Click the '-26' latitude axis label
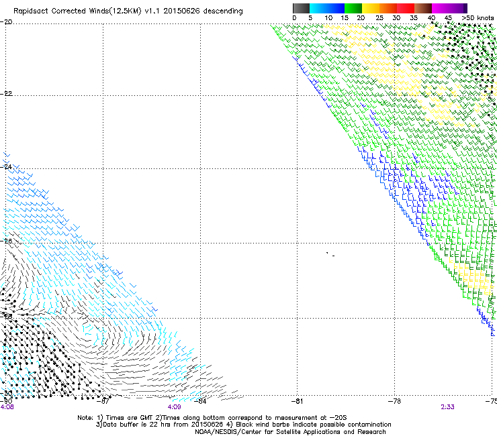Image resolution: width=497 pixels, height=436 pixels. pyautogui.click(x=6, y=241)
